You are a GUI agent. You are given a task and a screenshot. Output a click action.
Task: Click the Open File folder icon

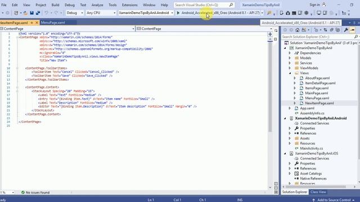tap(25, 13)
